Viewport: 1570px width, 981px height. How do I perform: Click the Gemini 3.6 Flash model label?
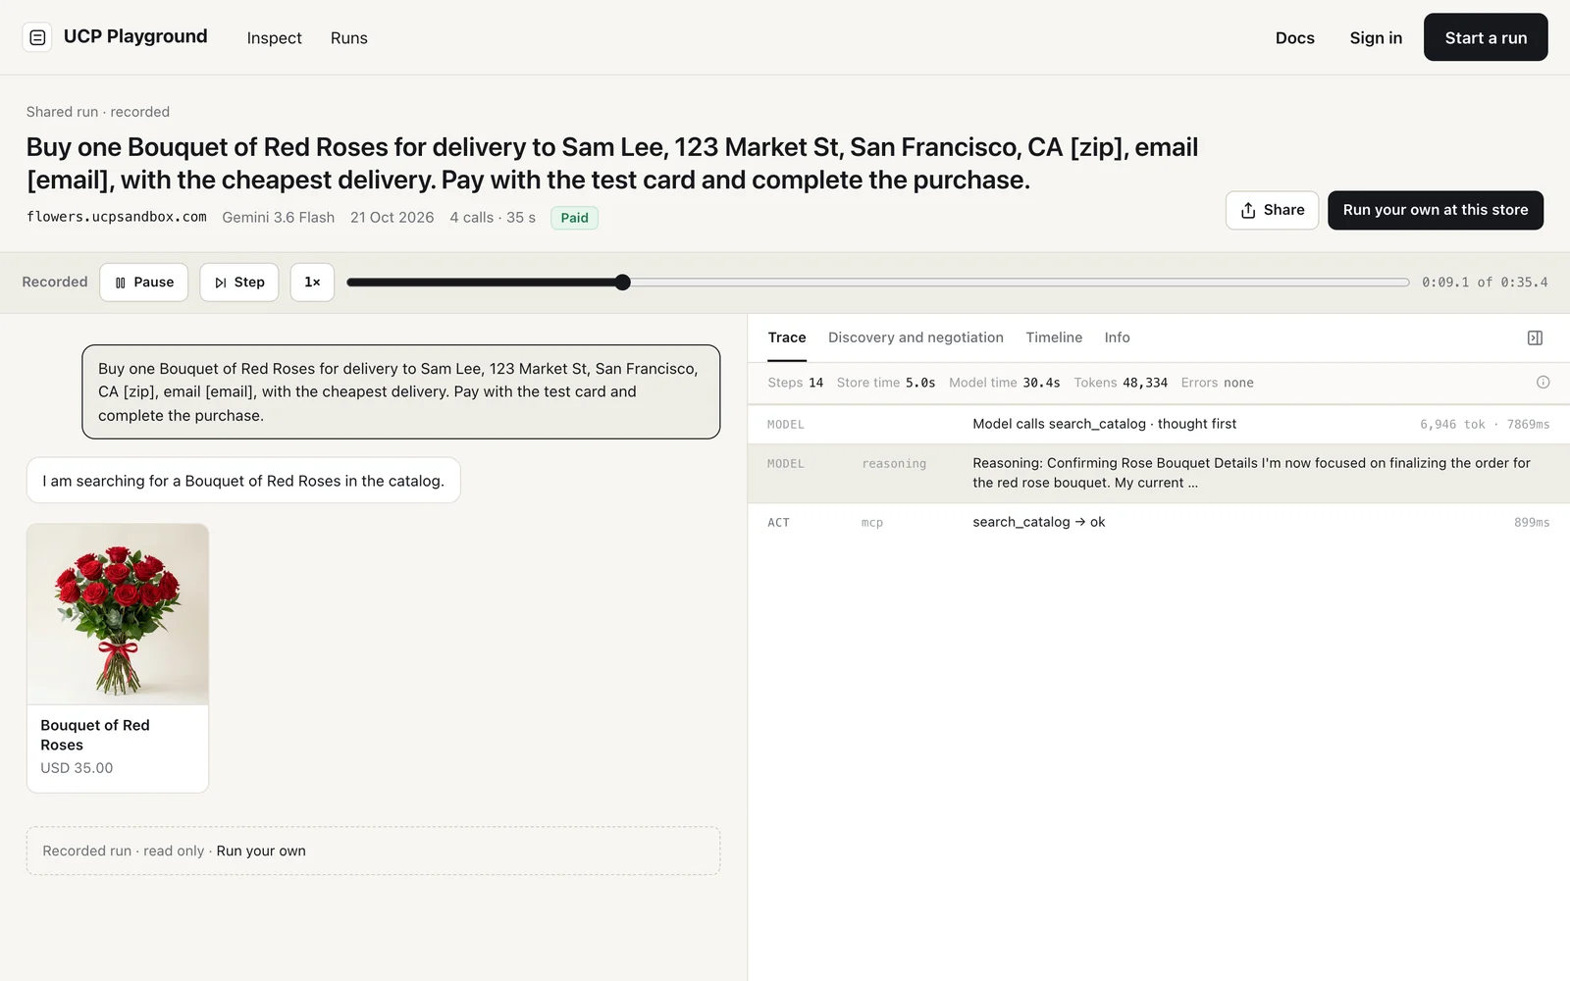pyautogui.click(x=279, y=218)
